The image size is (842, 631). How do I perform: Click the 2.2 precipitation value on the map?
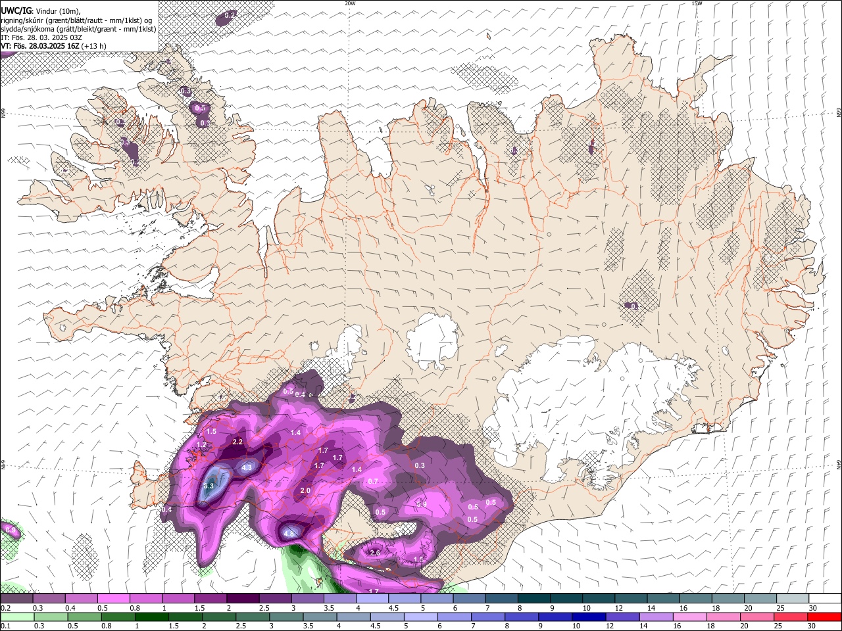(238, 442)
